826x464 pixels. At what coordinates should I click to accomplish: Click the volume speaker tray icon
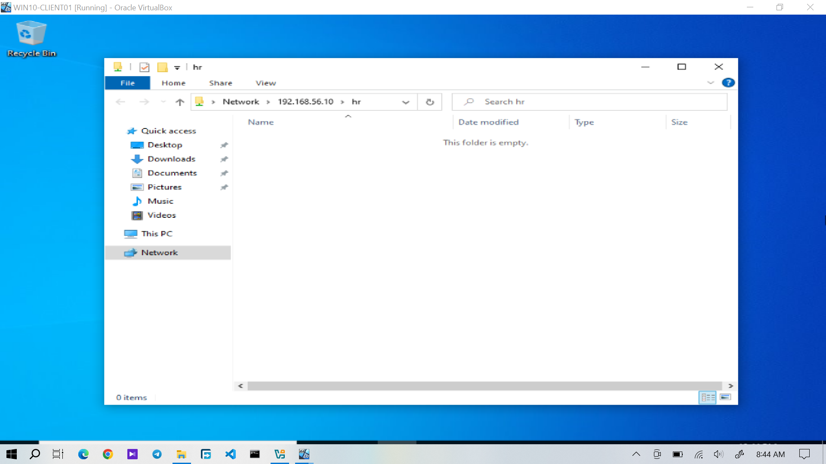718,454
